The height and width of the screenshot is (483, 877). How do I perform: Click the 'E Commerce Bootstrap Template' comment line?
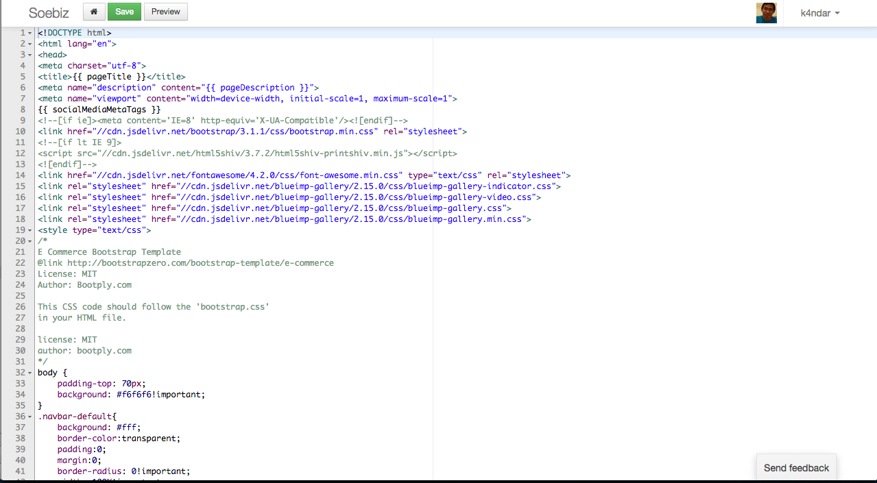coord(110,252)
